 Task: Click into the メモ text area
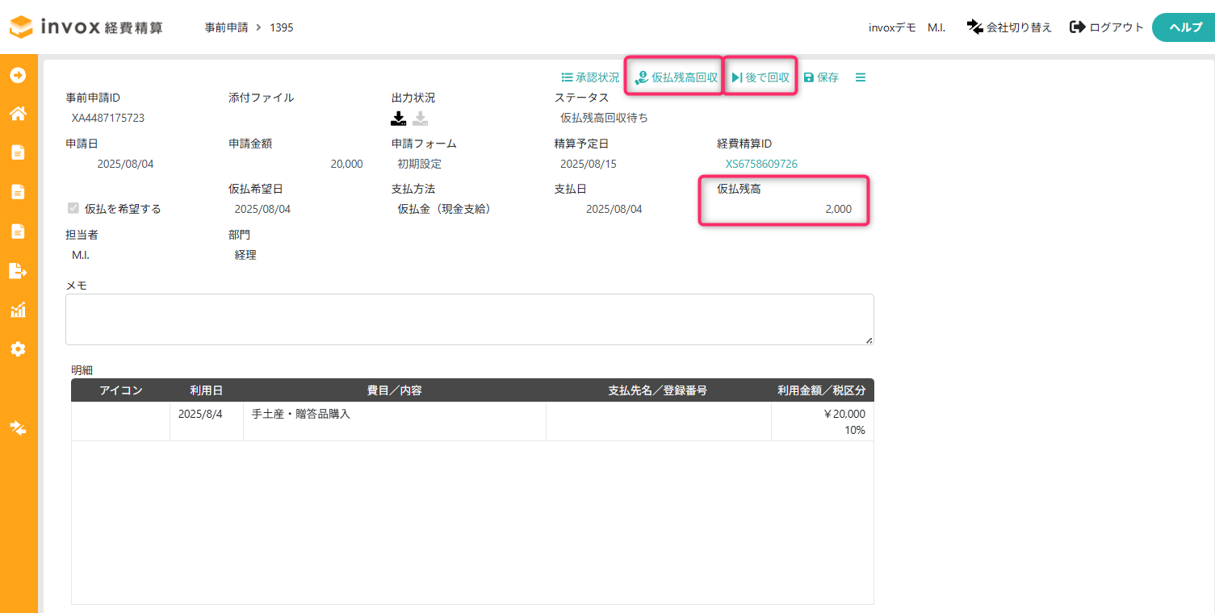(x=470, y=319)
